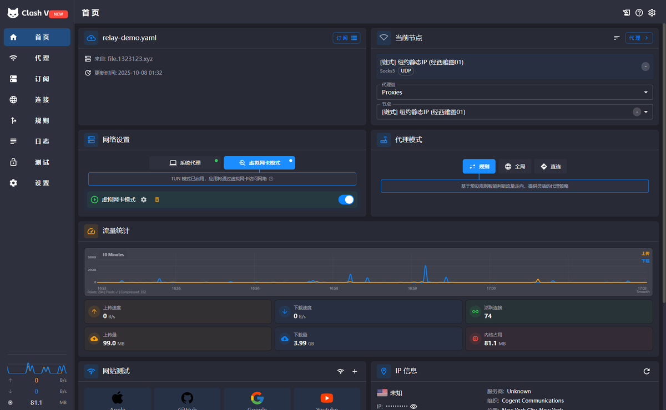Click the sort icon in 当前节点 header
The width and height of the screenshot is (666, 410).
pos(617,38)
